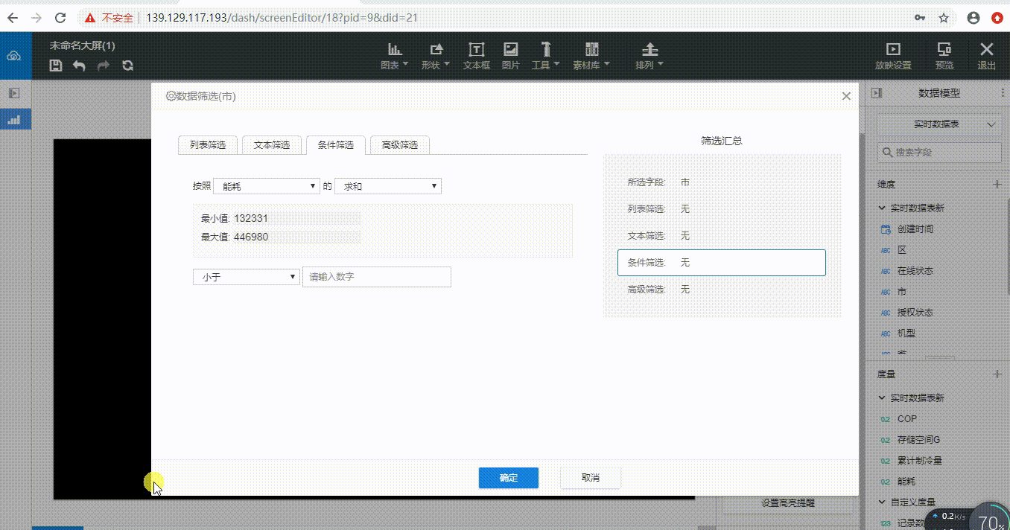Open the 求和 aggregation dropdown

[388, 186]
